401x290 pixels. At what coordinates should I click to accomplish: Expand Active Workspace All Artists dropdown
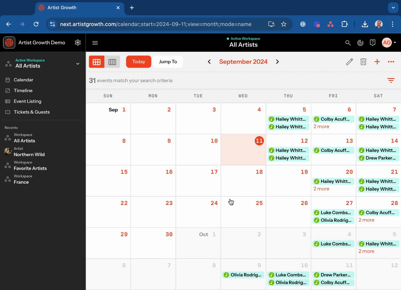coord(78,64)
